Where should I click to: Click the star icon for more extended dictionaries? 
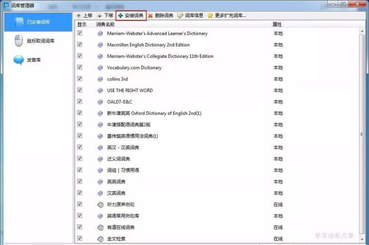[x=210, y=15]
